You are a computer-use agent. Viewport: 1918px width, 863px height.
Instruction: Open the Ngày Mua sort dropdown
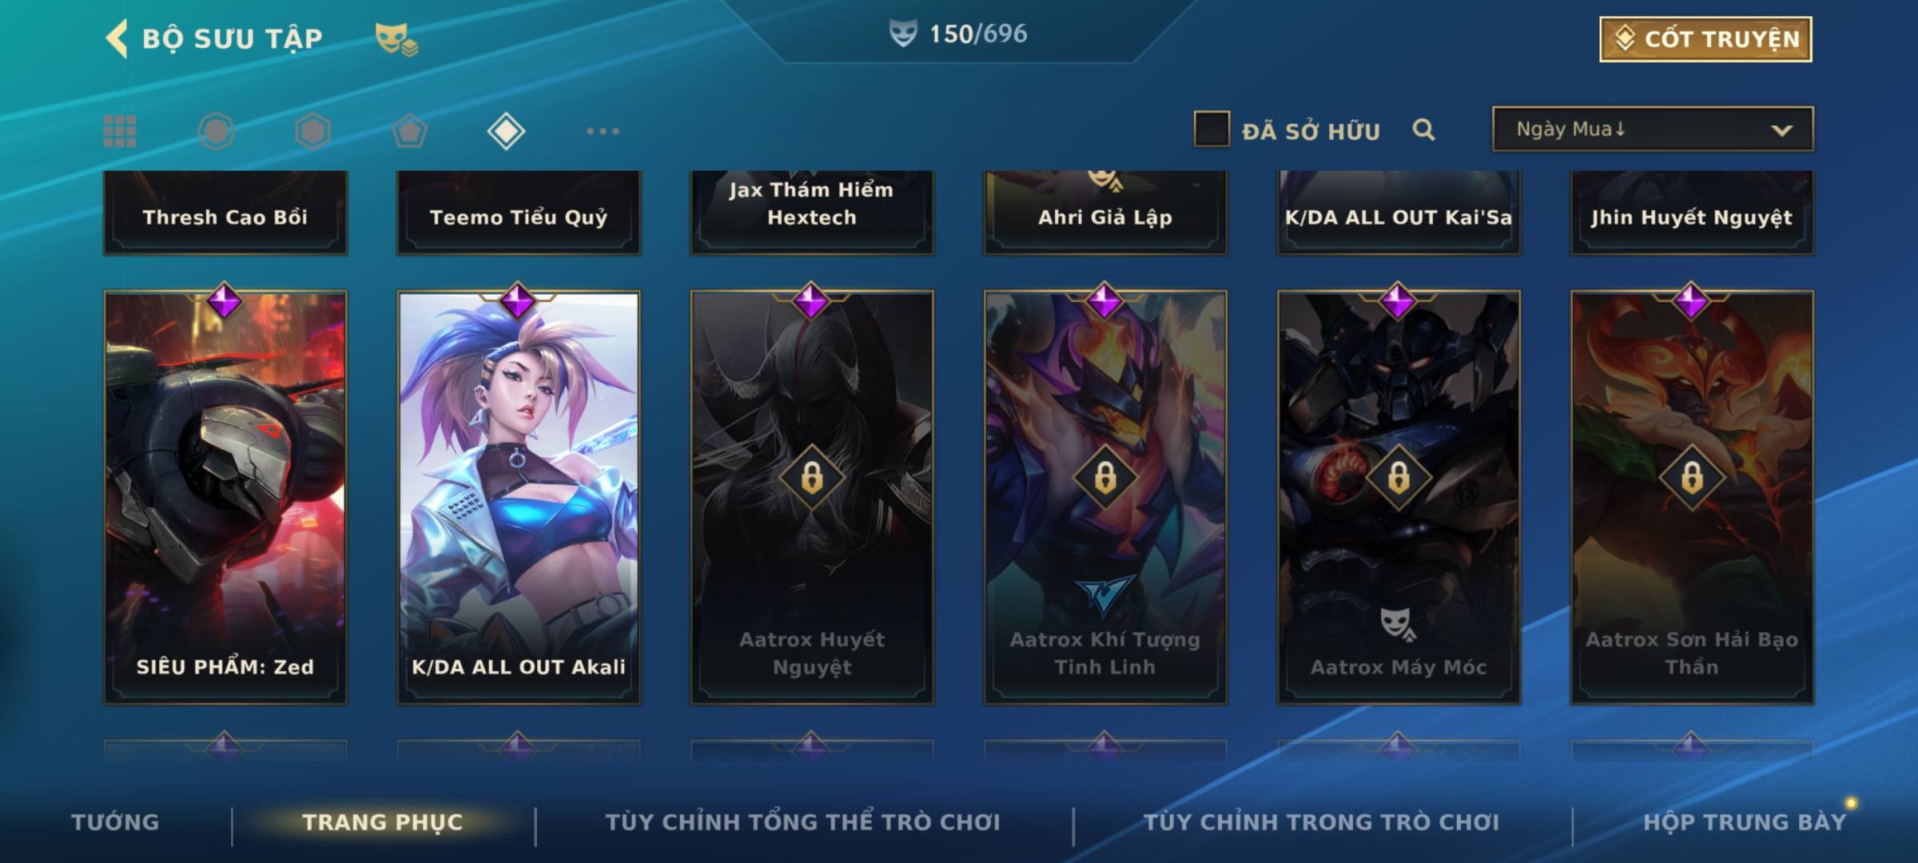click(1653, 129)
